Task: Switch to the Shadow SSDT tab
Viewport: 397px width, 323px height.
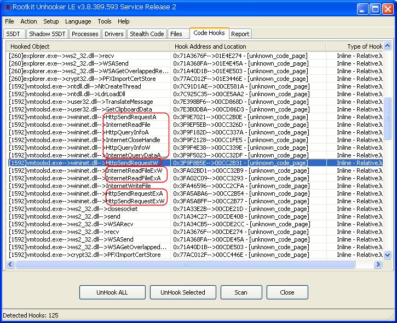Action: (47, 34)
